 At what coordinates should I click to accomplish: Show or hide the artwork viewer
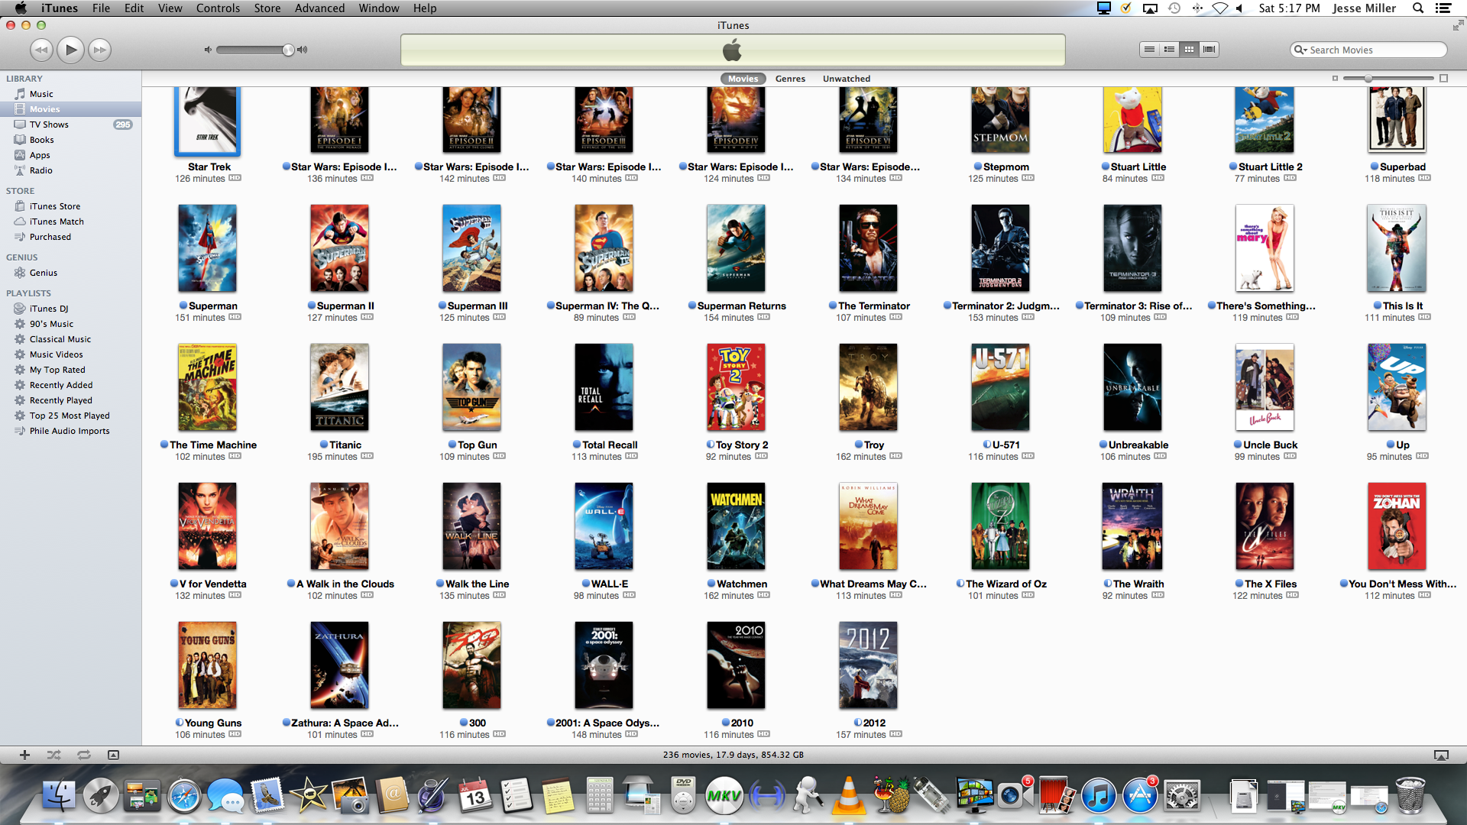113,755
